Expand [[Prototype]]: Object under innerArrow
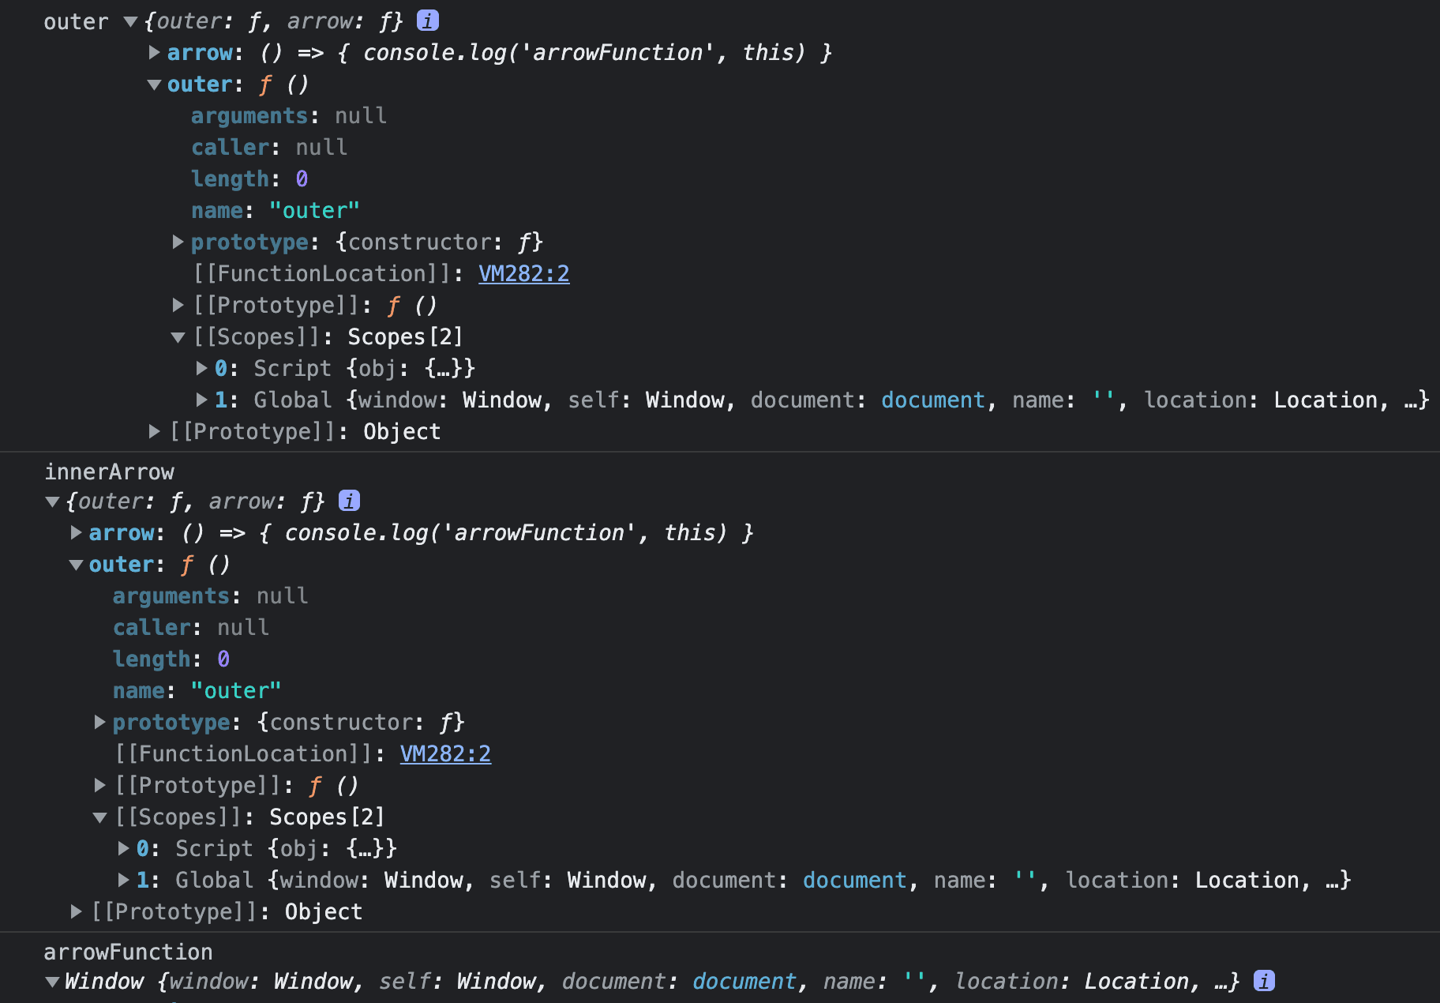The image size is (1440, 1003). [x=77, y=912]
